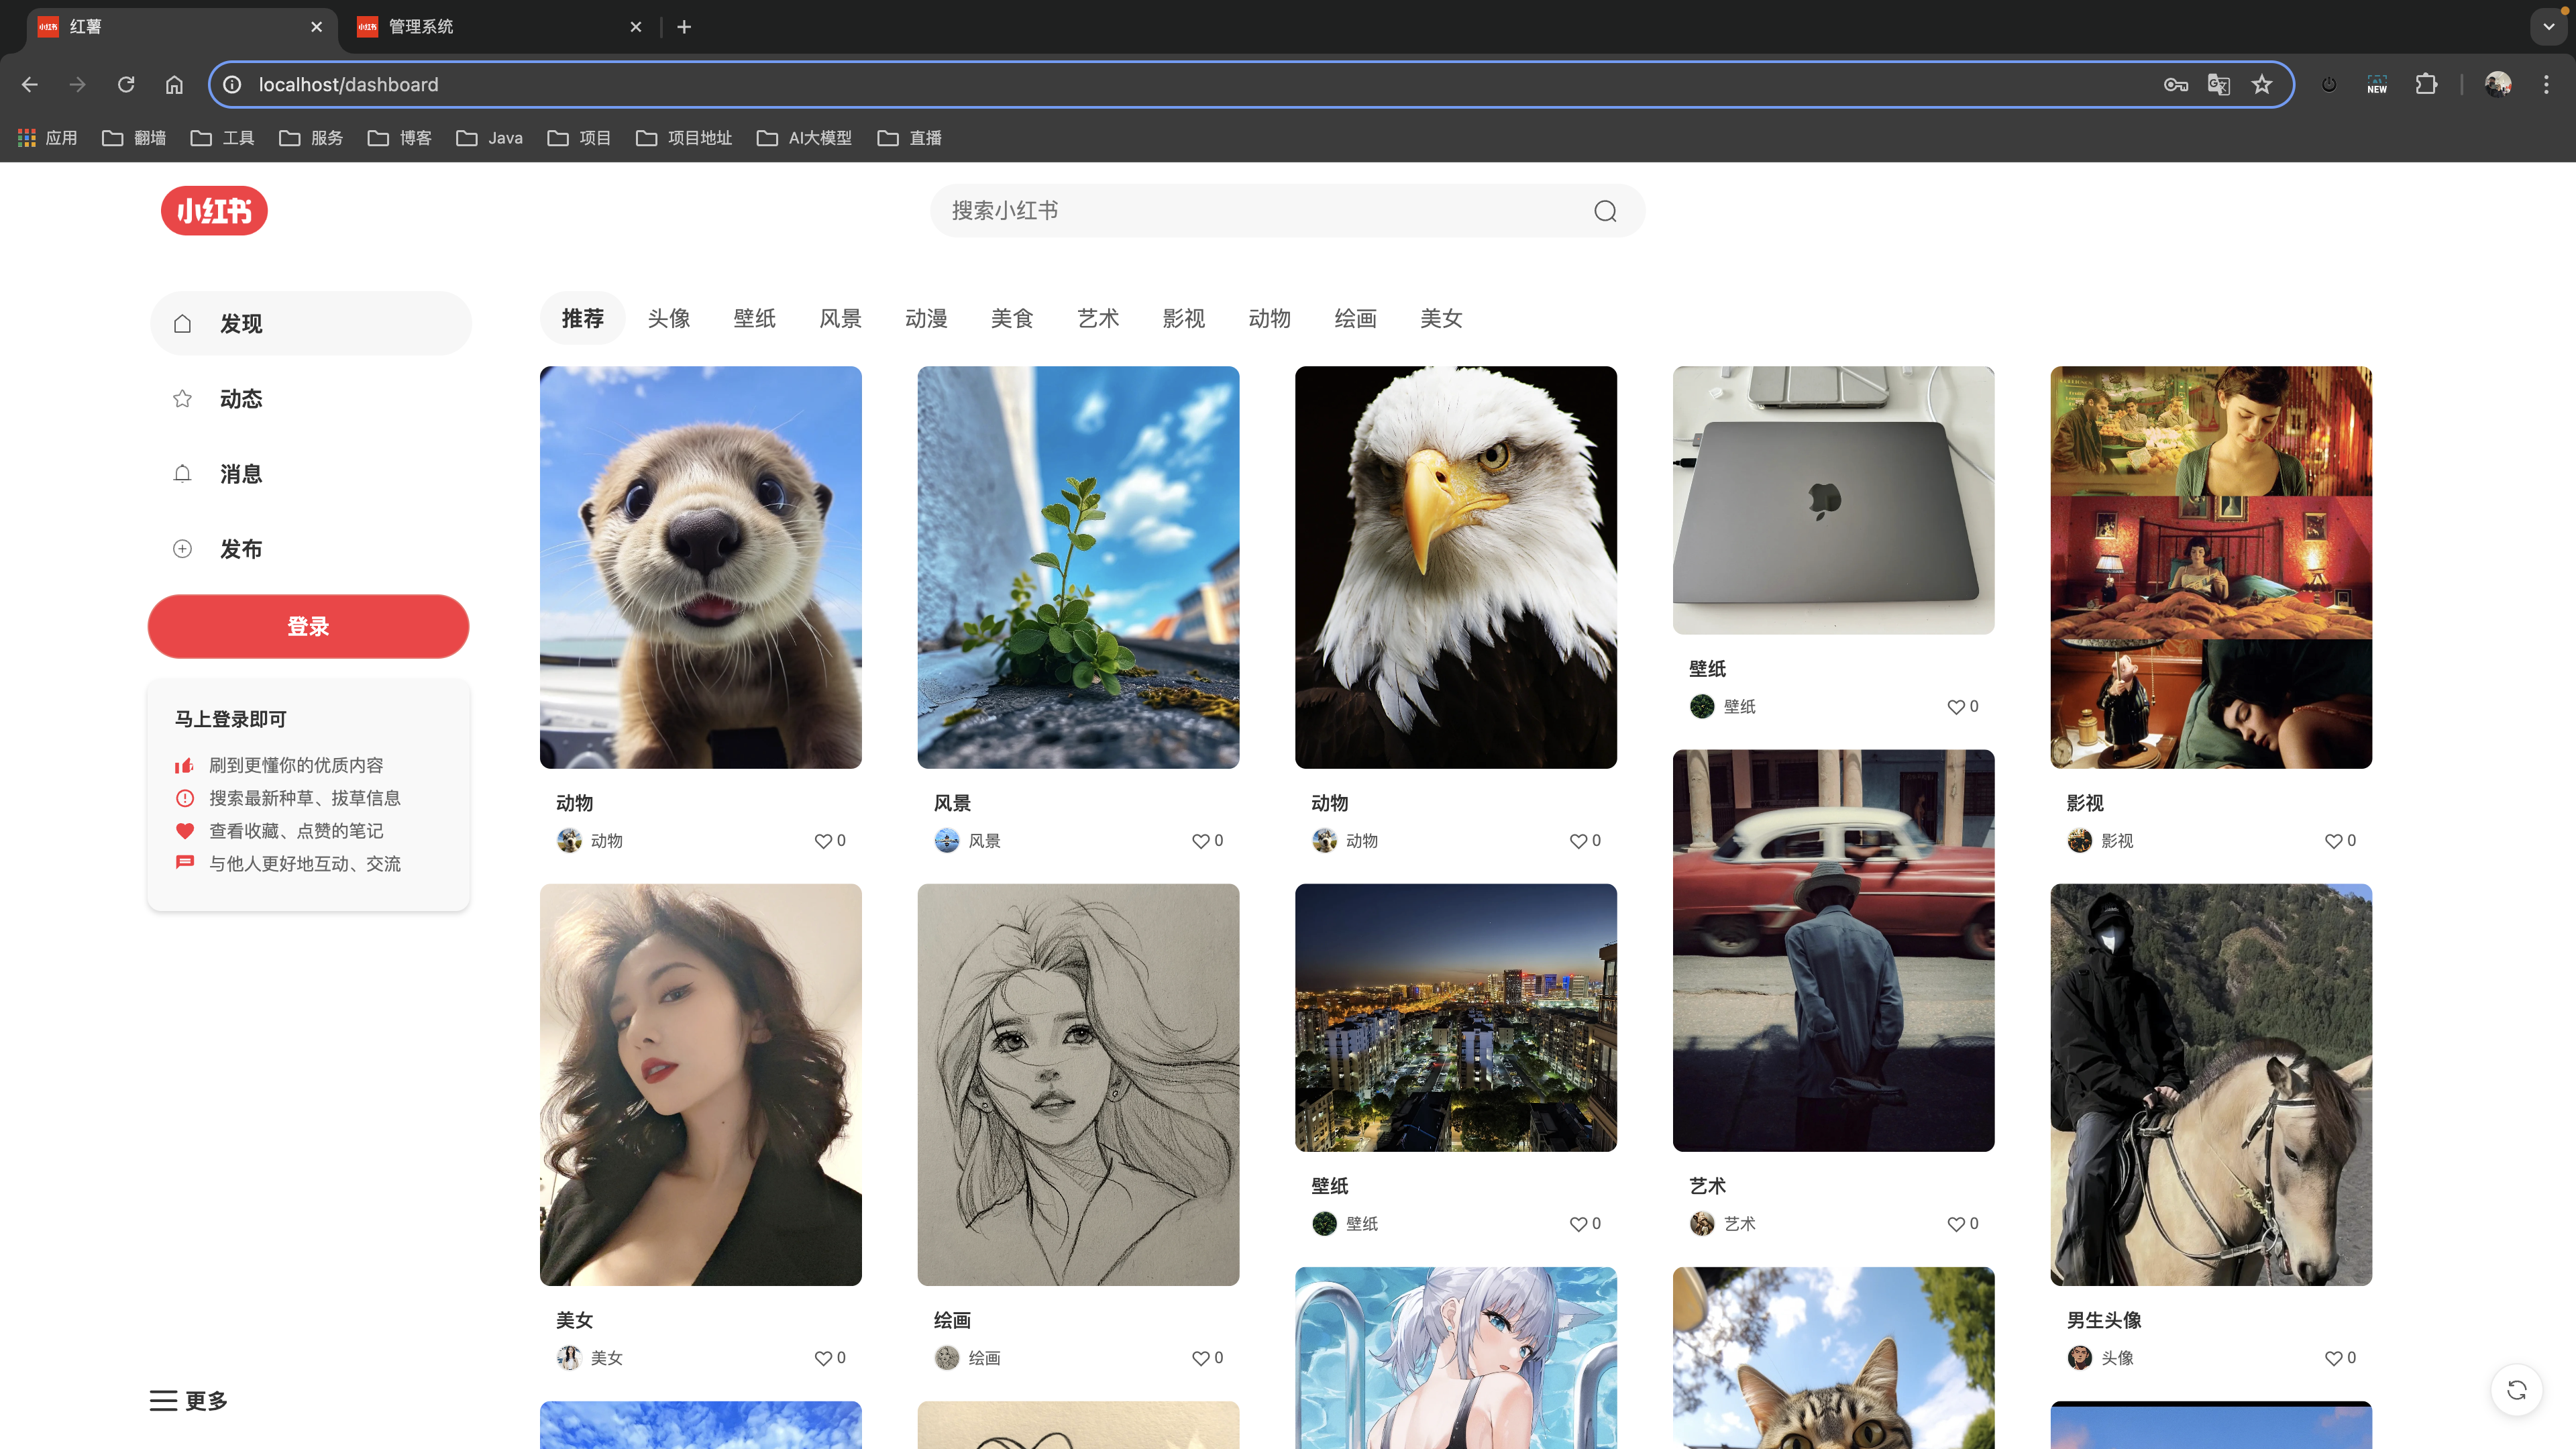2576x1449 pixels.
Task: Like the 风景 plant post
Action: coord(1201,841)
